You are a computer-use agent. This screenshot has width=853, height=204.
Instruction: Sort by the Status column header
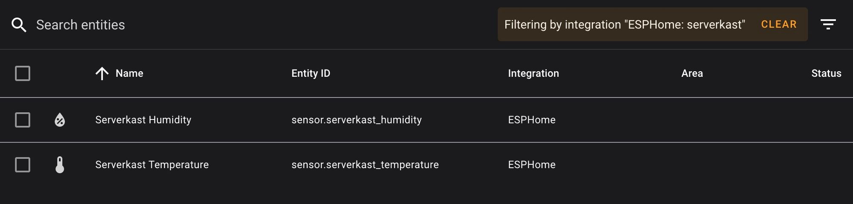pos(826,73)
